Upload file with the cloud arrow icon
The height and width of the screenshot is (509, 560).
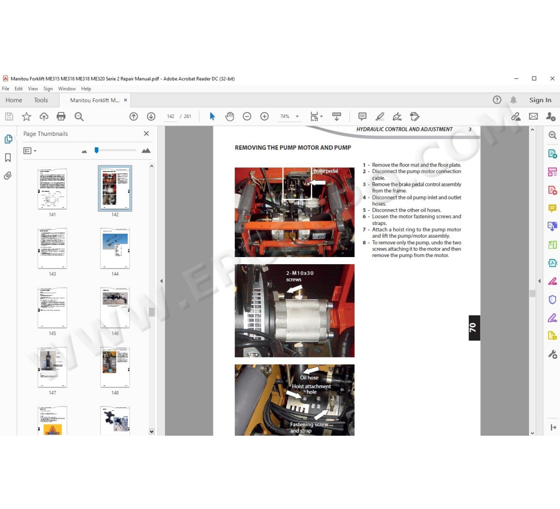[44, 117]
